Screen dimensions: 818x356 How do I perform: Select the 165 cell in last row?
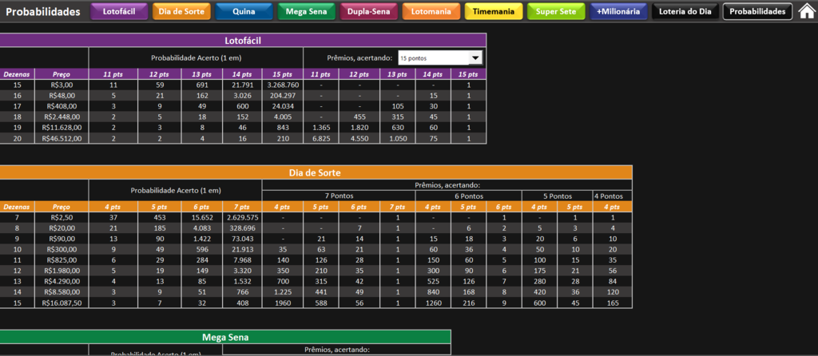pyautogui.click(x=613, y=303)
